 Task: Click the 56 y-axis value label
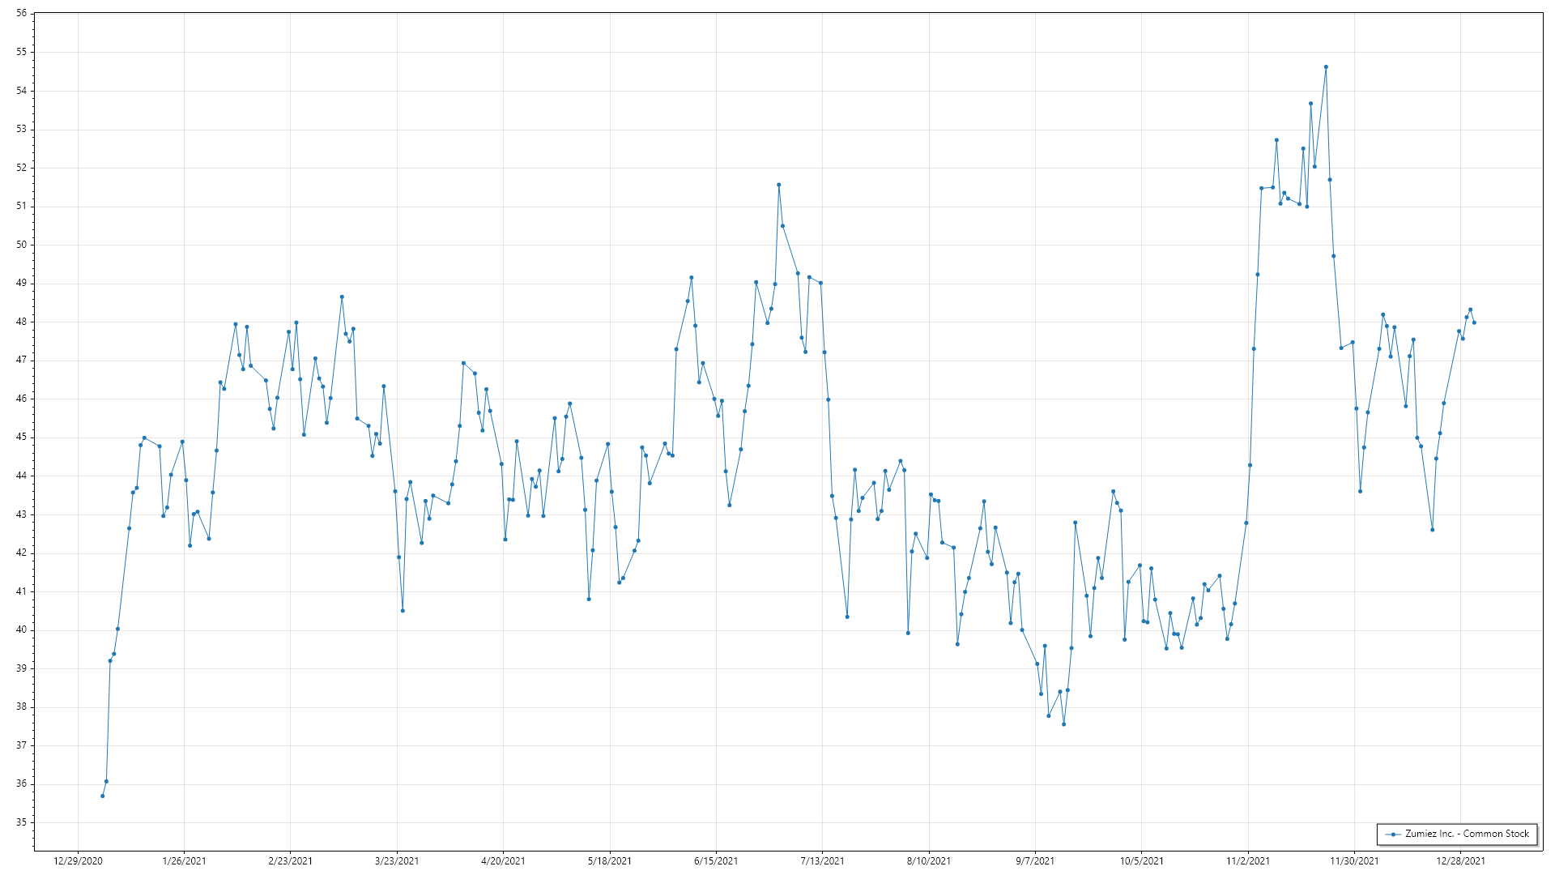point(21,14)
